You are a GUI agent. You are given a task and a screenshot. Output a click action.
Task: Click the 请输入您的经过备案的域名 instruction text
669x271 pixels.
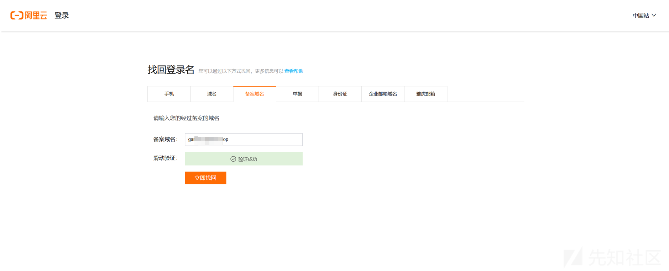pos(186,118)
